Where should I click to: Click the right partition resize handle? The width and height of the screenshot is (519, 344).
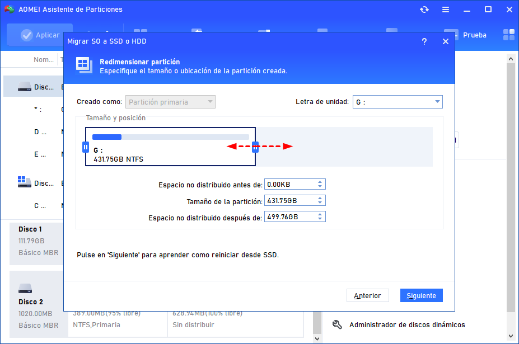point(255,147)
